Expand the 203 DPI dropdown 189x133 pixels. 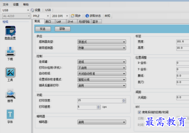(67, 16)
